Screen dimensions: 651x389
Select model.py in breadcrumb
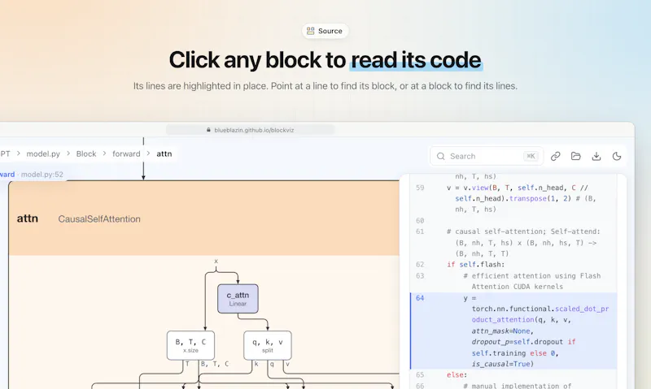(43, 153)
